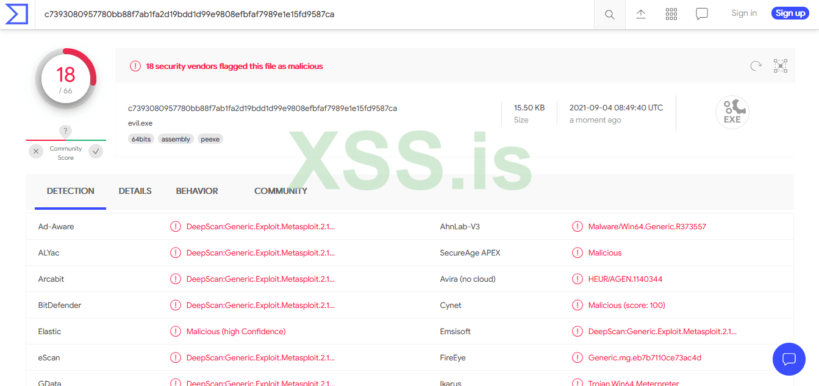Click Malicious (high Confidence) result

coord(236,332)
